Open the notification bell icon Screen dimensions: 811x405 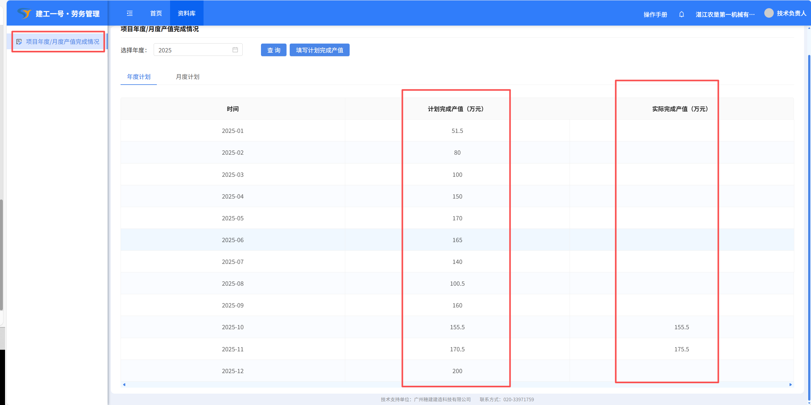tap(681, 14)
